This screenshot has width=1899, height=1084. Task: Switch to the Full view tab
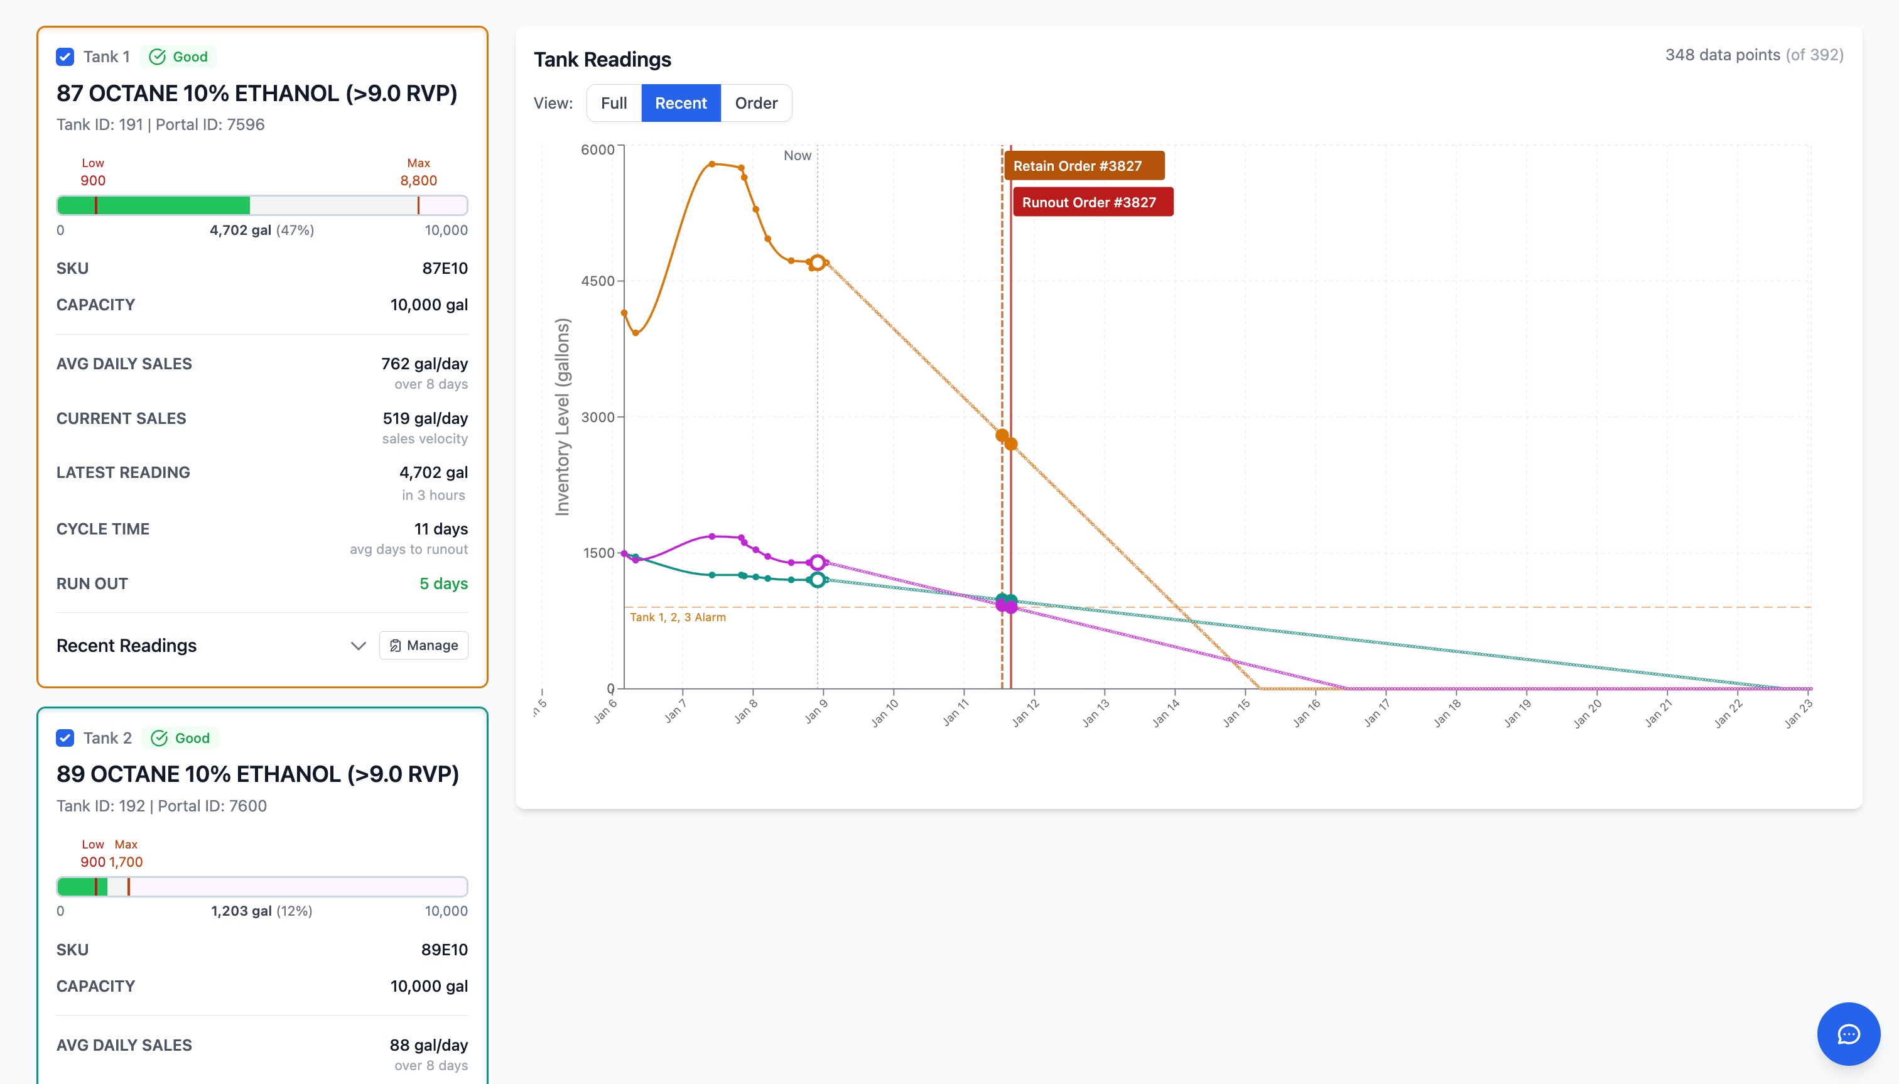coord(614,103)
